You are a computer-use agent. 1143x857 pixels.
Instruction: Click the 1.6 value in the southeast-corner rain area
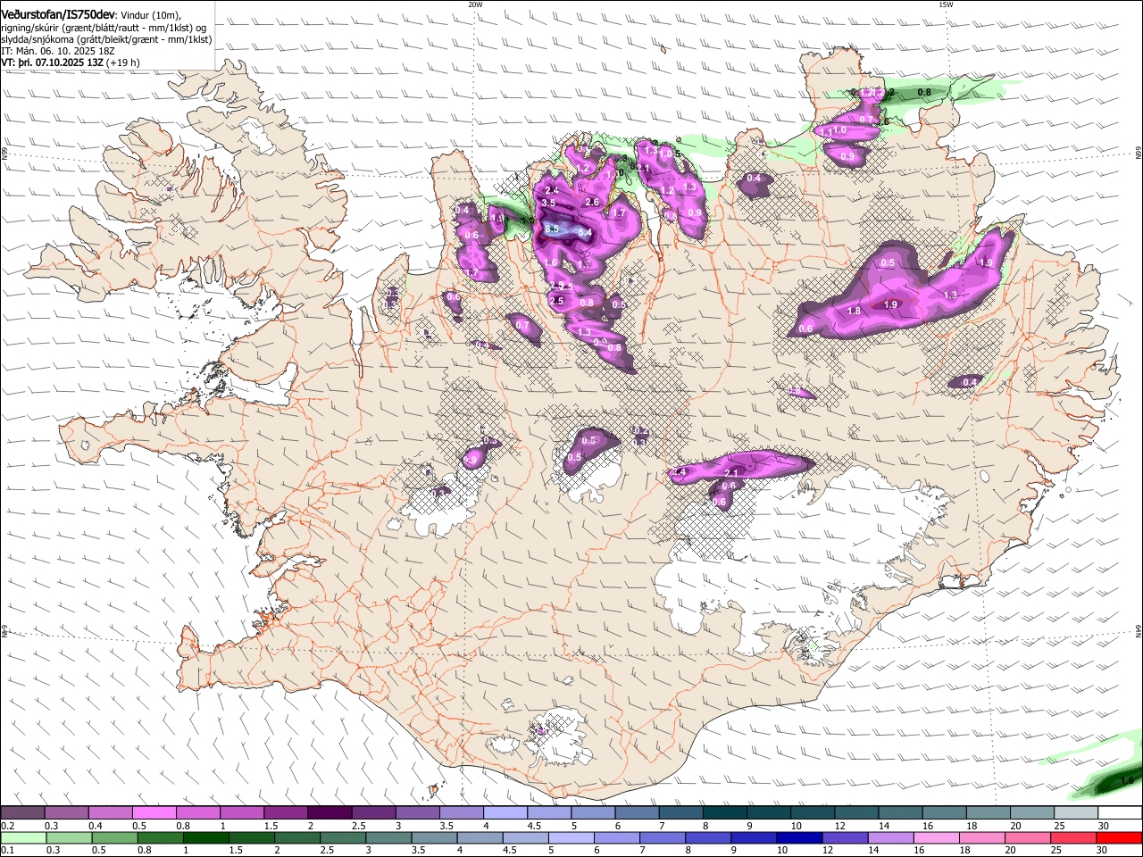click(x=1126, y=781)
